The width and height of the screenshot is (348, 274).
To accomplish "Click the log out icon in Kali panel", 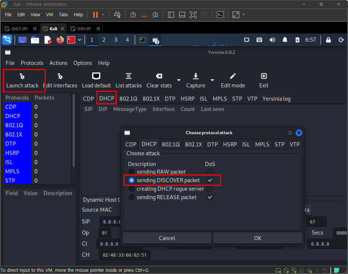I will [341, 40].
